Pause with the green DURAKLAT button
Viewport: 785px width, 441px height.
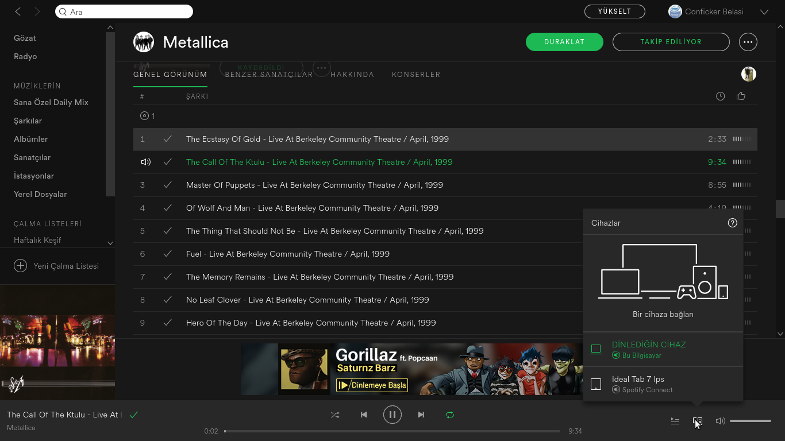click(x=564, y=42)
